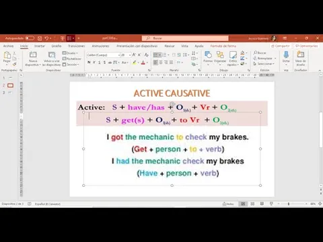Switch to the Diseño ribbon tab

click(57, 46)
